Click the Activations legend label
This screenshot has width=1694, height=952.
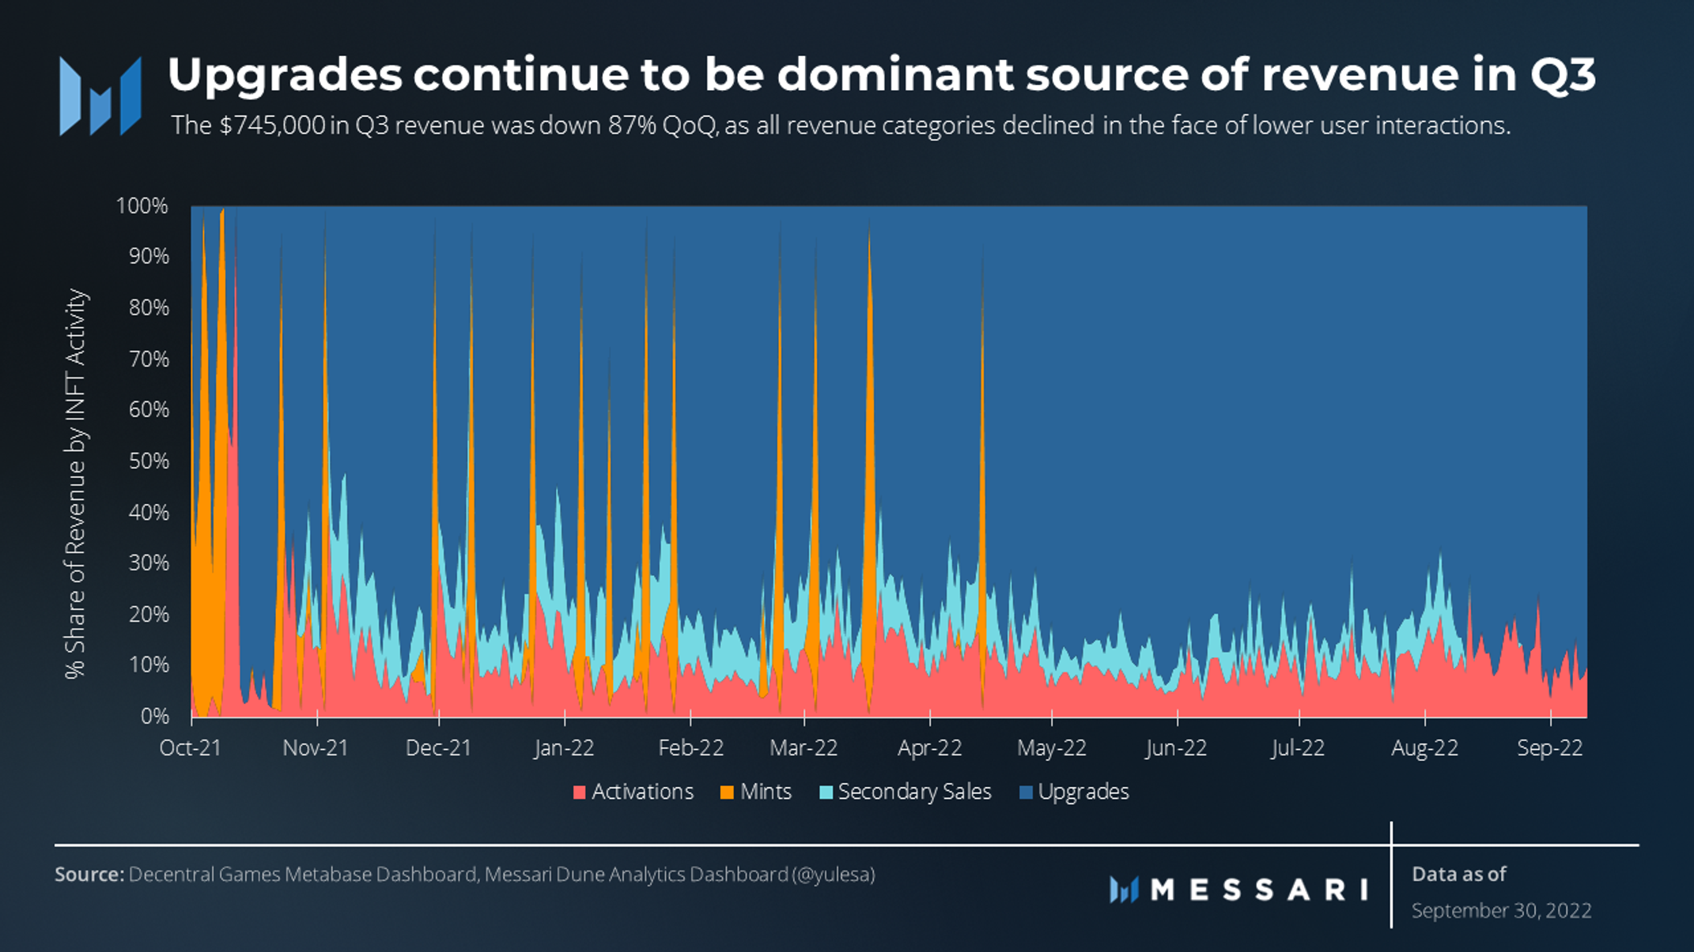[642, 792]
